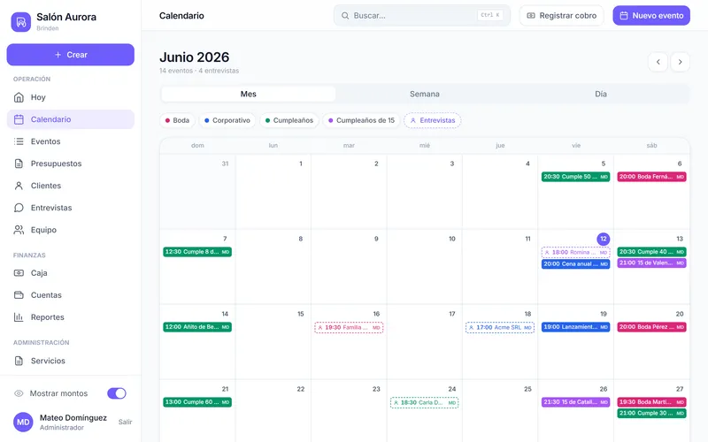This screenshot has width=708, height=442.
Task: Open Clientes person icon
Action: 19,186
